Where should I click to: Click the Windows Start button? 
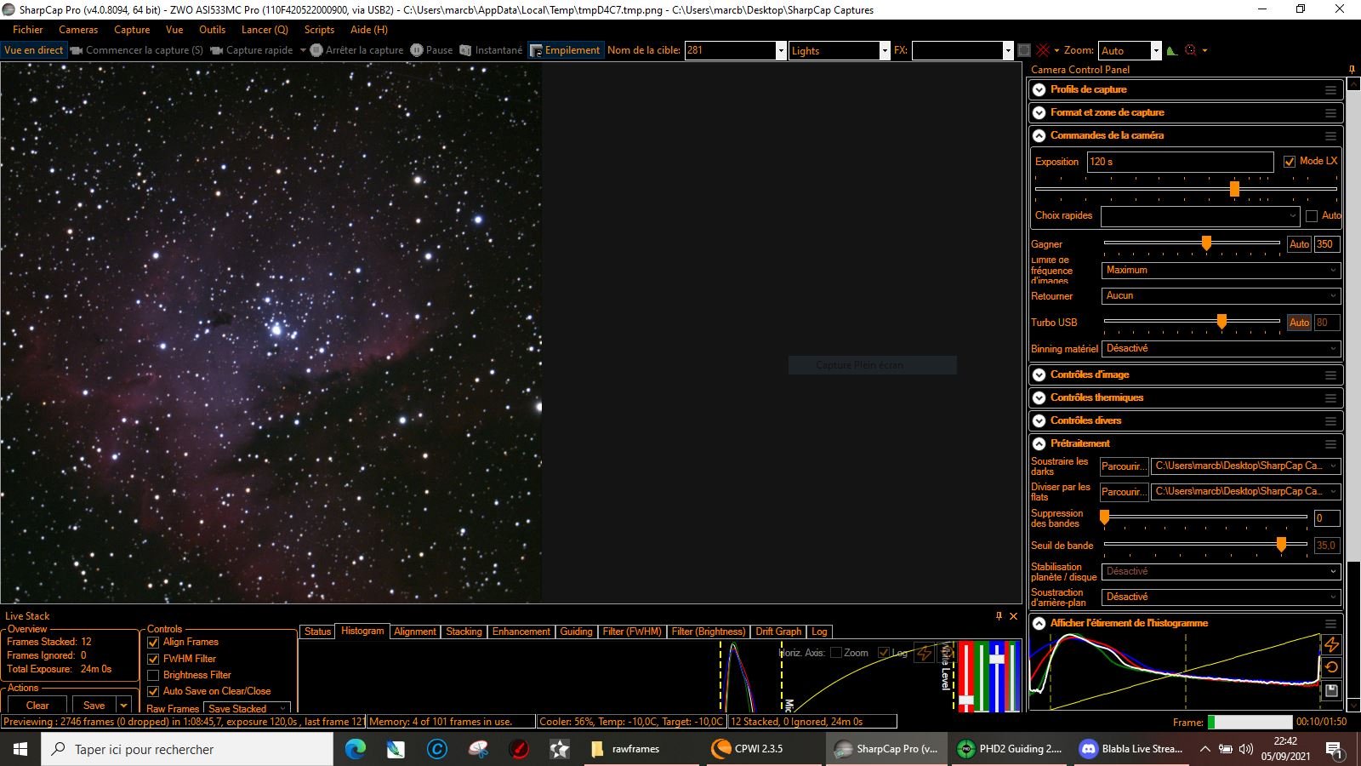tap(20, 749)
